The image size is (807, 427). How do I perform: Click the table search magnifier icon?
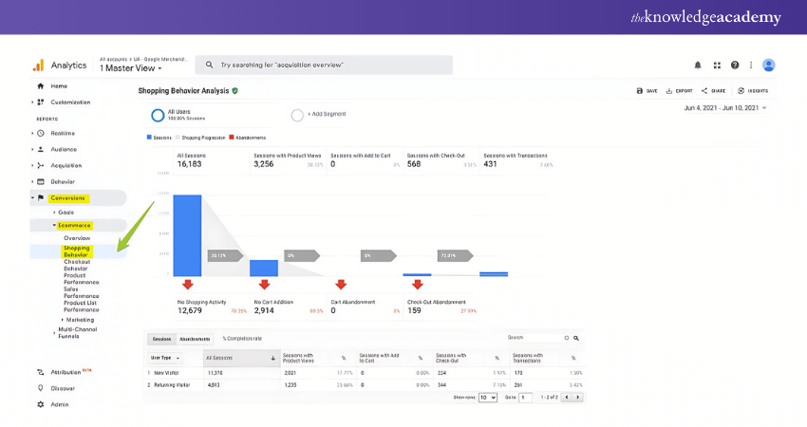click(x=576, y=337)
